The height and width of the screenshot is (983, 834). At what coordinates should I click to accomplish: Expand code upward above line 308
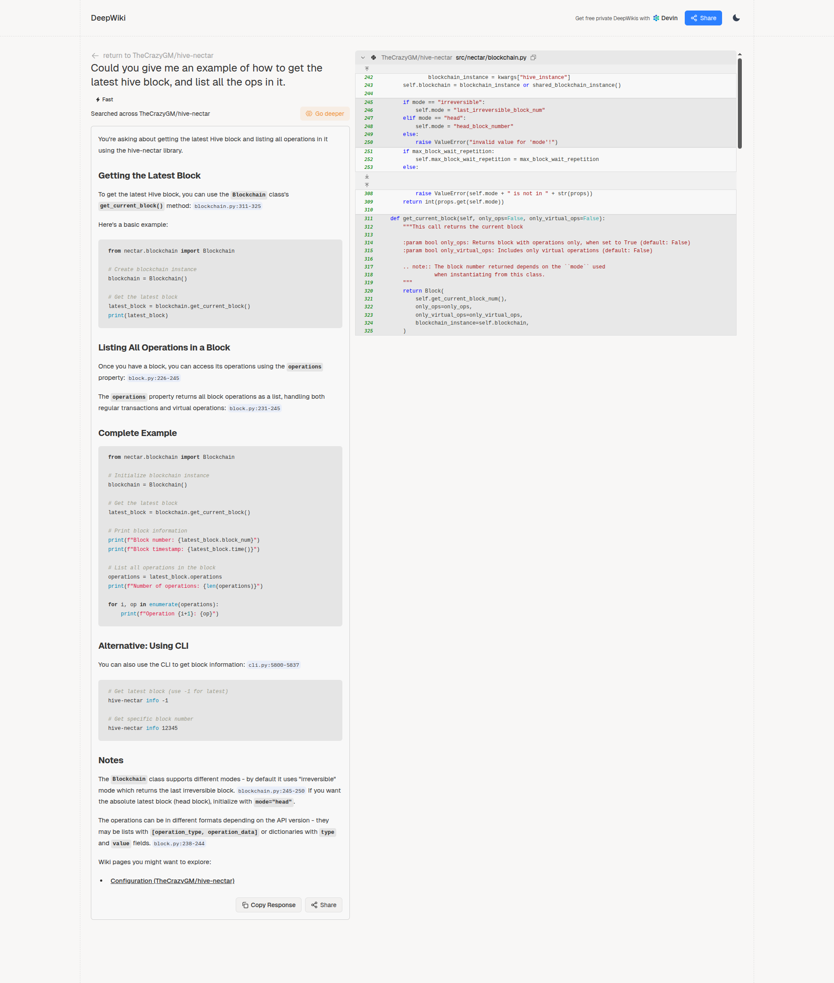pyautogui.click(x=367, y=185)
